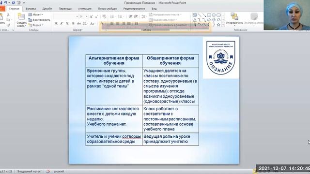Open the Дизайн ribbon tab
Viewport: 310px width, 174px height.
[47, 9]
